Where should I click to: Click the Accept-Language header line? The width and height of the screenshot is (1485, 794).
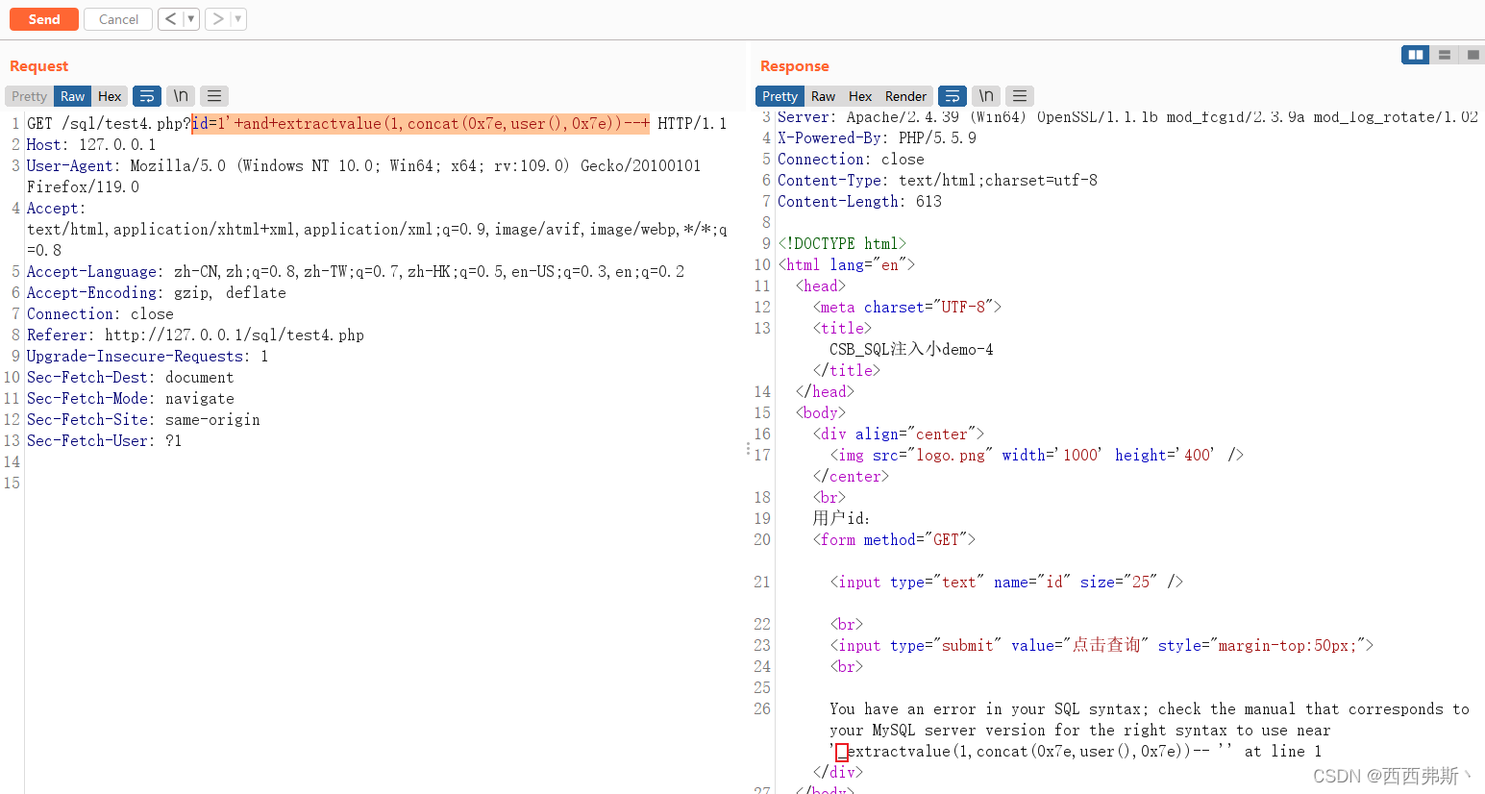[356, 271]
